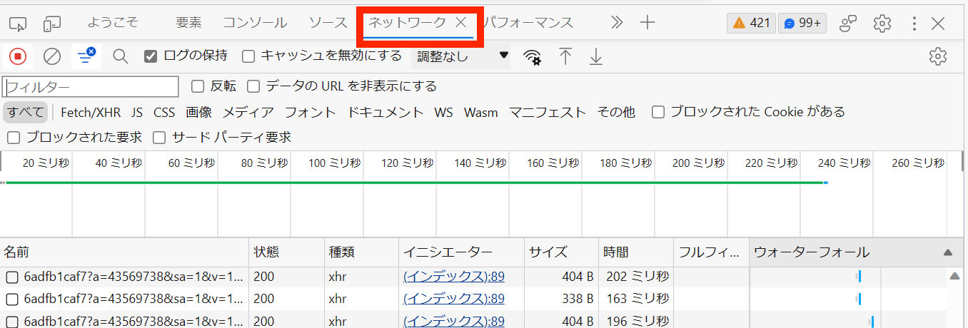Open customize DevTools three-dot menu
The height and width of the screenshot is (328, 968).
click(x=914, y=24)
